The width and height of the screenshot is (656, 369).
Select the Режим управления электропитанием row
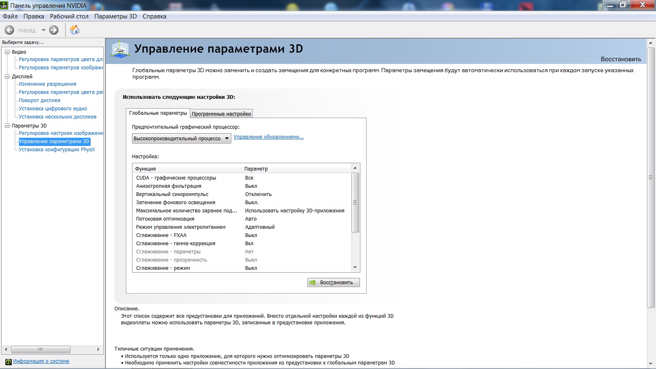(242, 227)
